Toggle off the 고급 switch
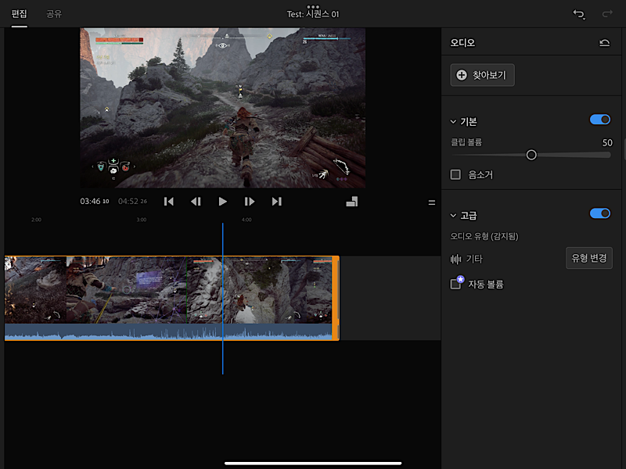Viewport: 626px width, 469px height. pyautogui.click(x=600, y=213)
